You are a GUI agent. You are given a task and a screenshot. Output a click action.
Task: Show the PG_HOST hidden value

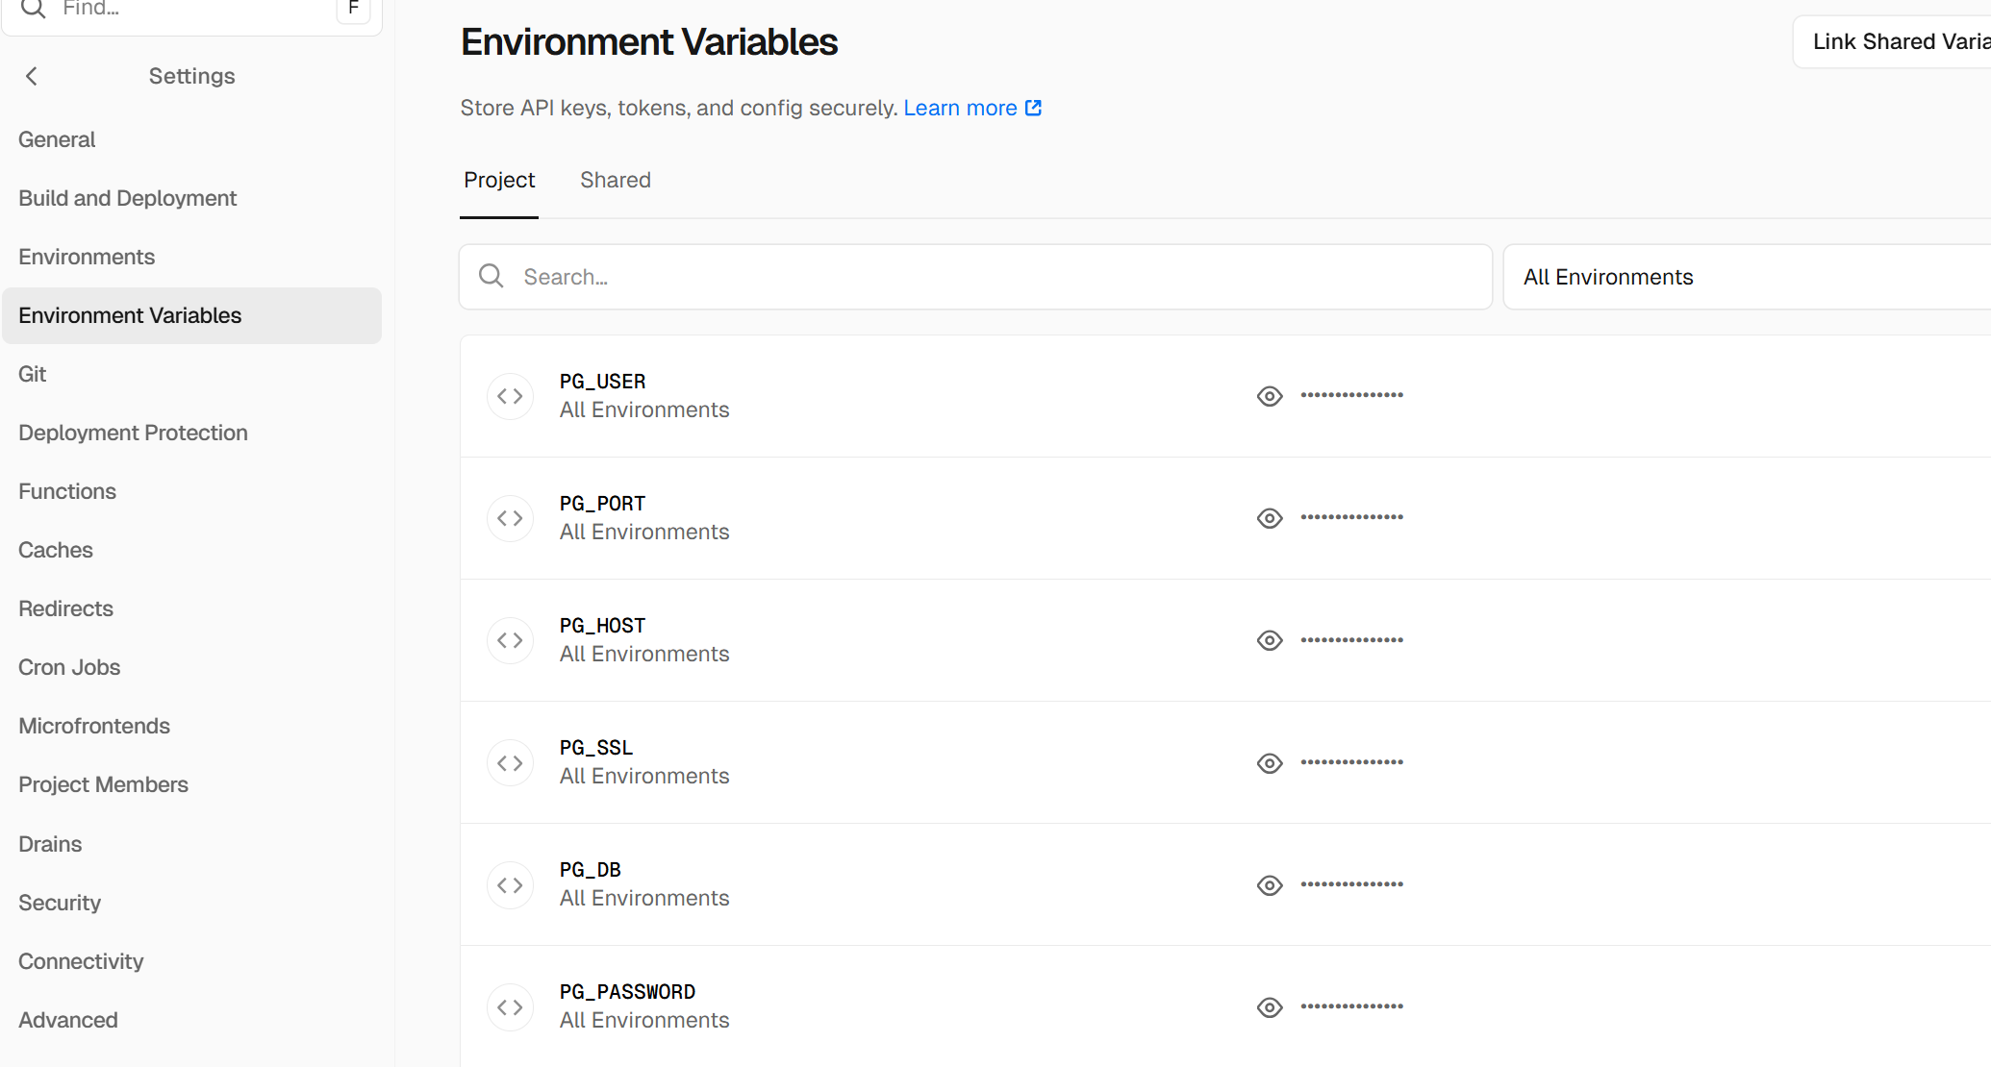1270,640
